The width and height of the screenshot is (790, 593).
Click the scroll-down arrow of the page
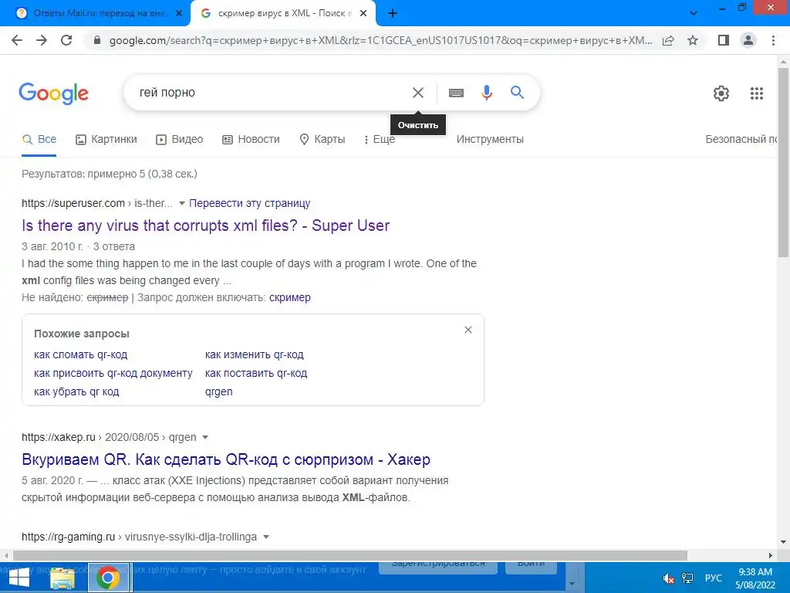coord(783,543)
